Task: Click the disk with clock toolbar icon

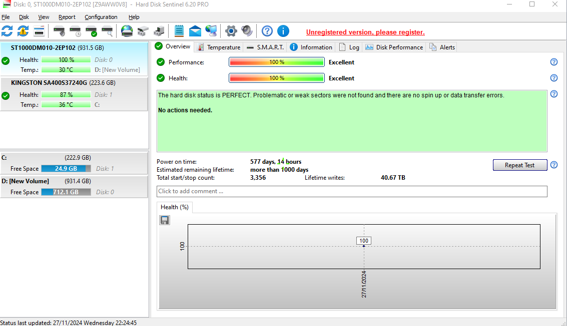Action: [x=75, y=31]
